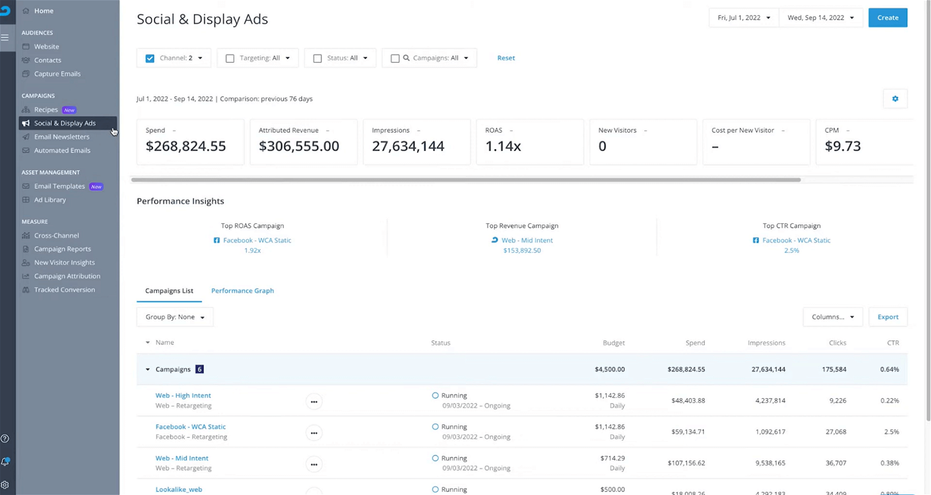The image size is (931, 495).
Task: Open Social & Display Ads in sidebar
Action: pyautogui.click(x=67, y=123)
